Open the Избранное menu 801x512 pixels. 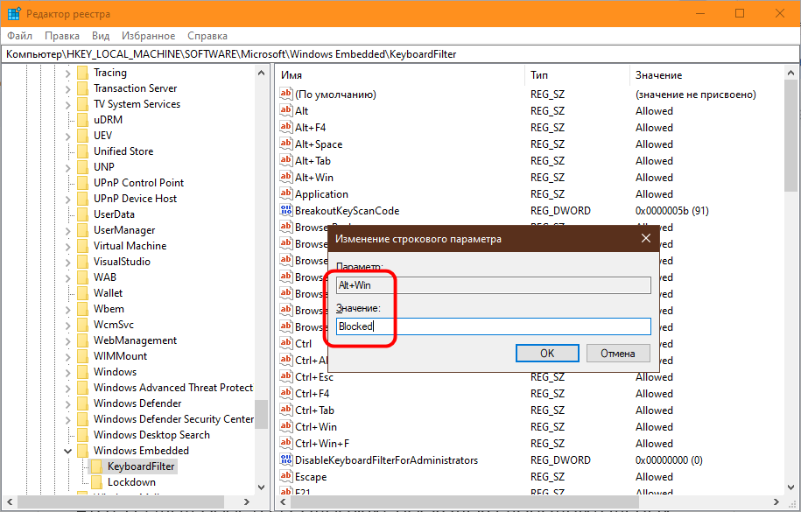(148, 36)
